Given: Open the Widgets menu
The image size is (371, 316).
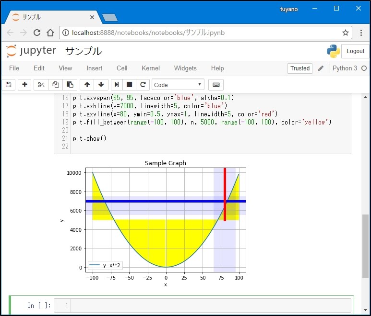Looking at the screenshot, I should click(185, 68).
